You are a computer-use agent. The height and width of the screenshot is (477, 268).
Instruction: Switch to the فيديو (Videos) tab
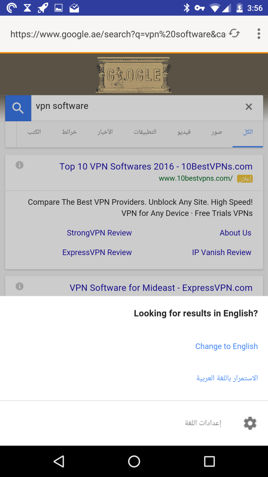click(184, 132)
